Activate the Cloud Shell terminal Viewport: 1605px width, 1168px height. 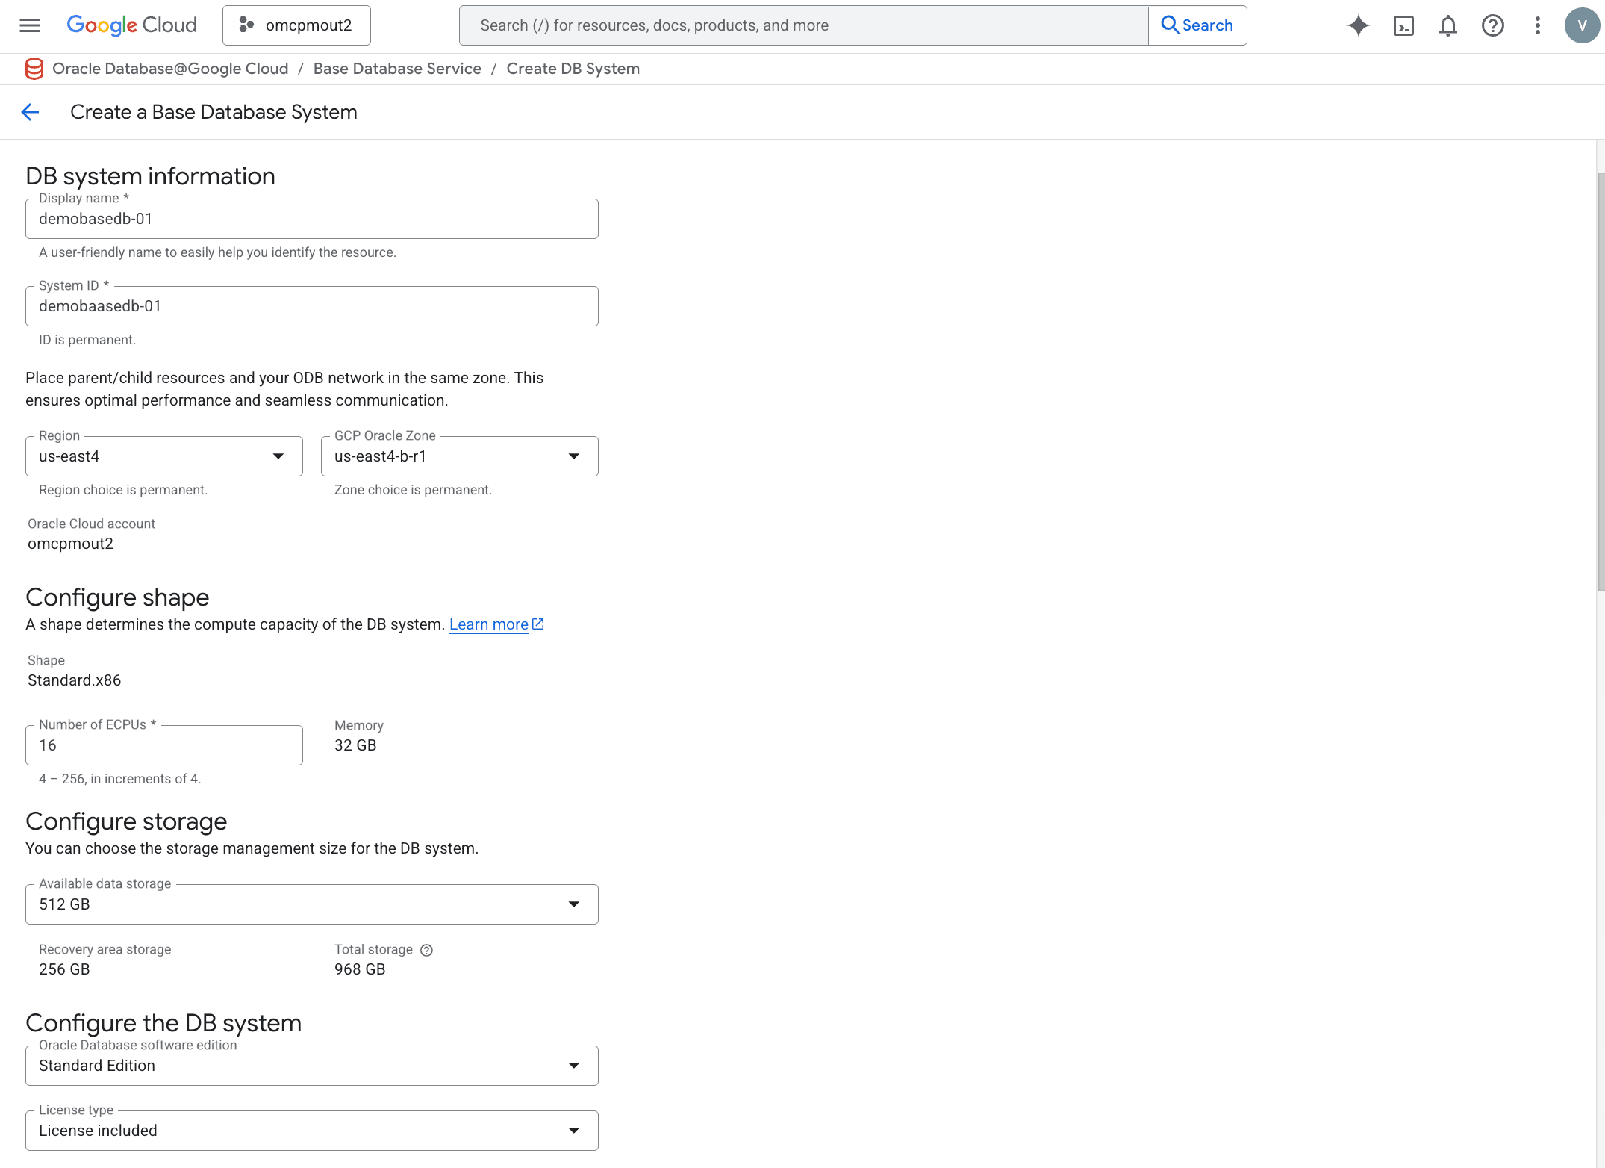point(1404,25)
